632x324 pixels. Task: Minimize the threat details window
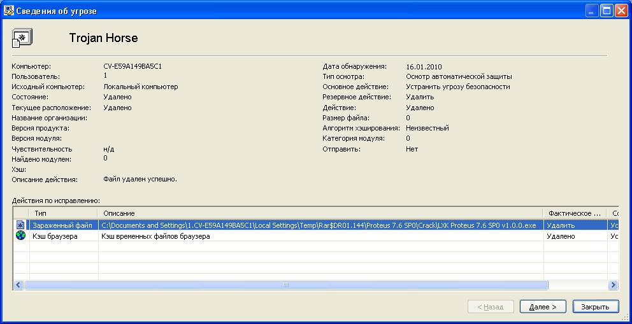pos(591,10)
